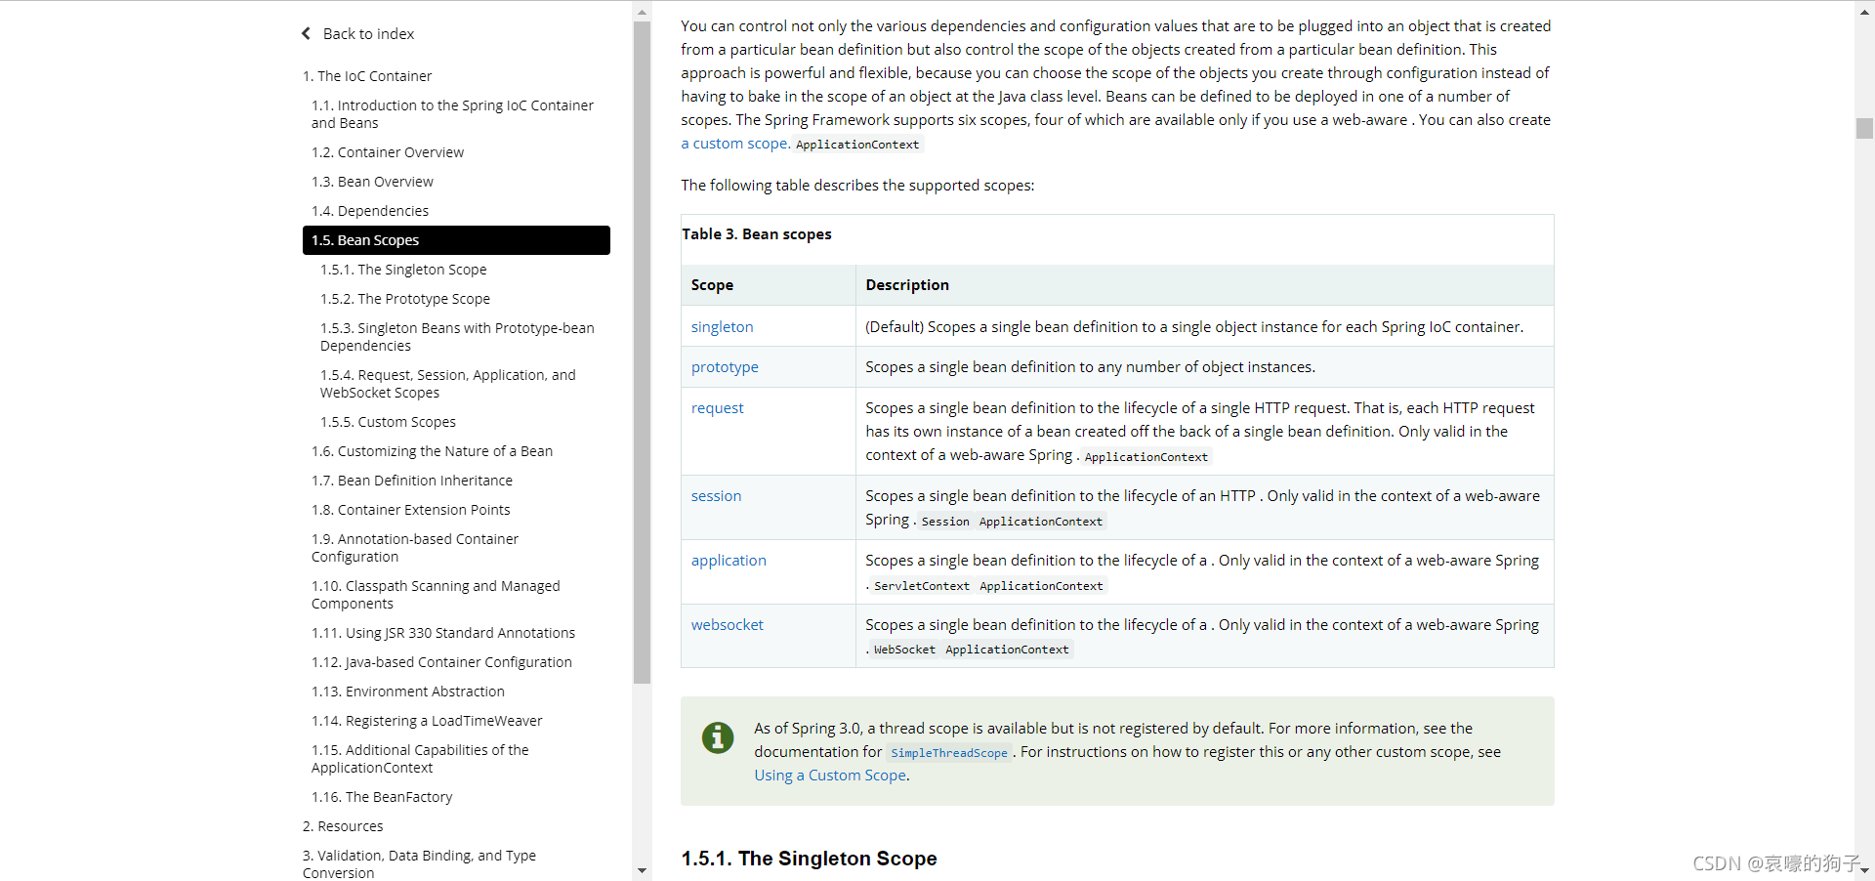Open 1.5.1 The Singleton Scope in sidebar
The height and width of the screenshot is (881, 1875).
[403, 270]
